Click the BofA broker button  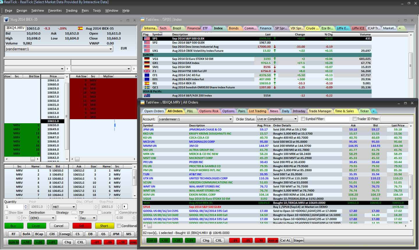[x=26, y=234]
